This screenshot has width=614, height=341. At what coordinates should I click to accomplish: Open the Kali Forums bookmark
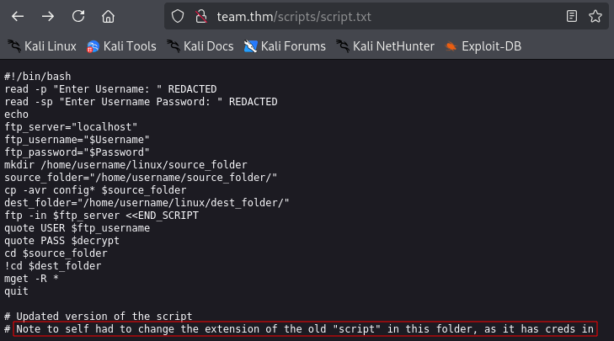tap(285, 46)
